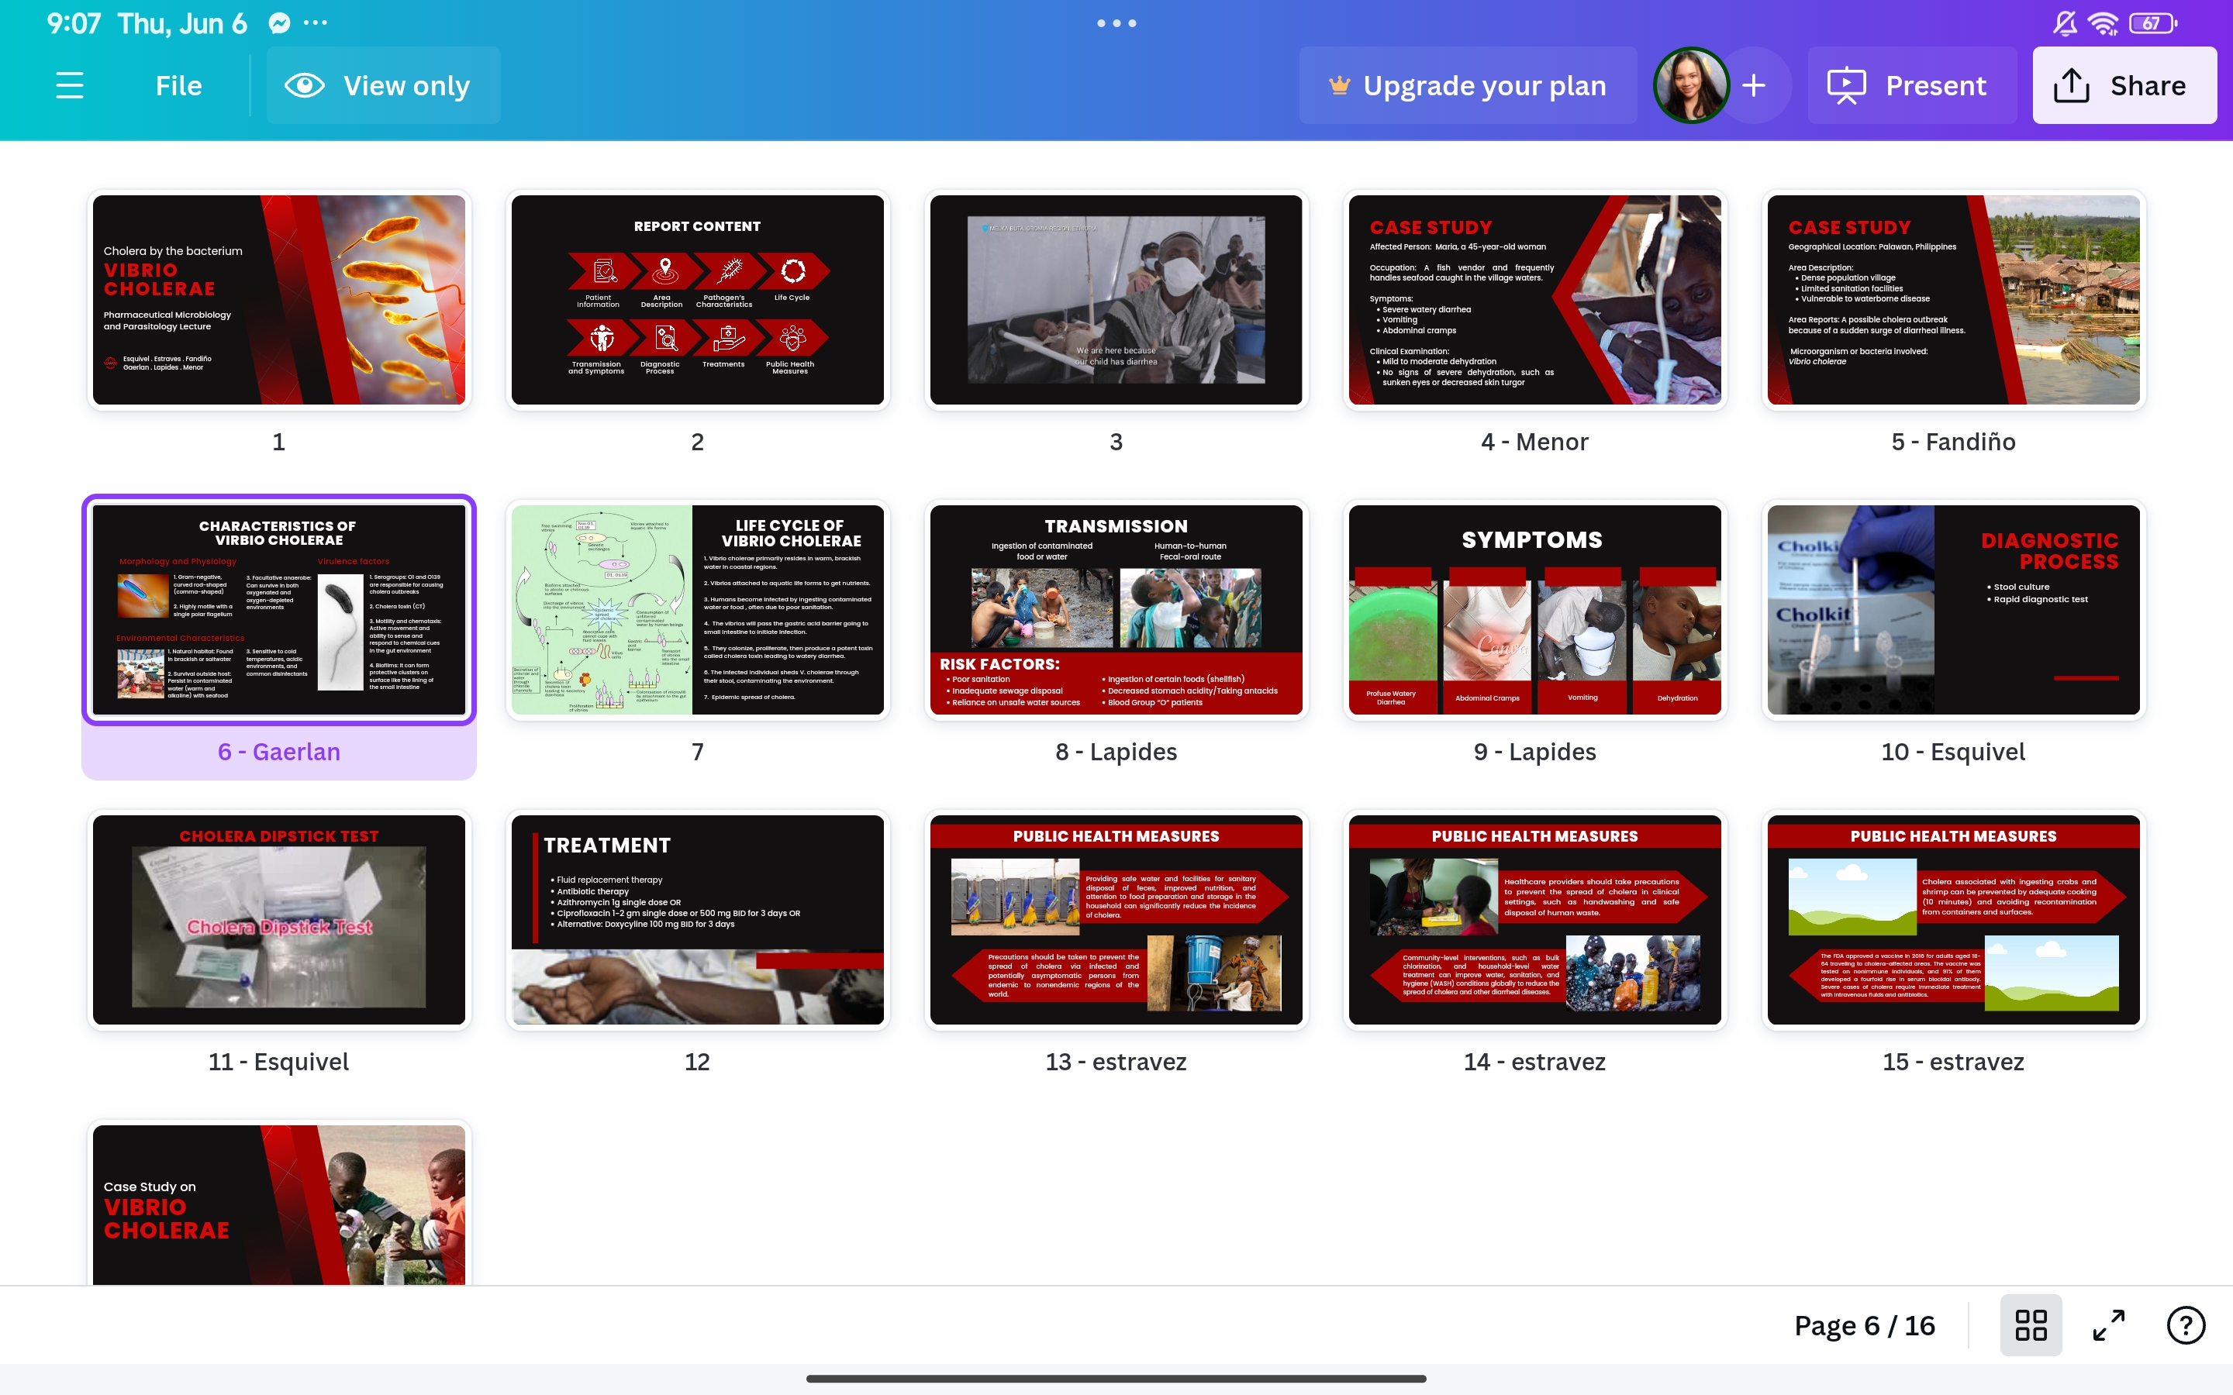Viewport: 2233px width, 1395px height.
Task: Open the user profile avatar
Action: [1689, 86]
